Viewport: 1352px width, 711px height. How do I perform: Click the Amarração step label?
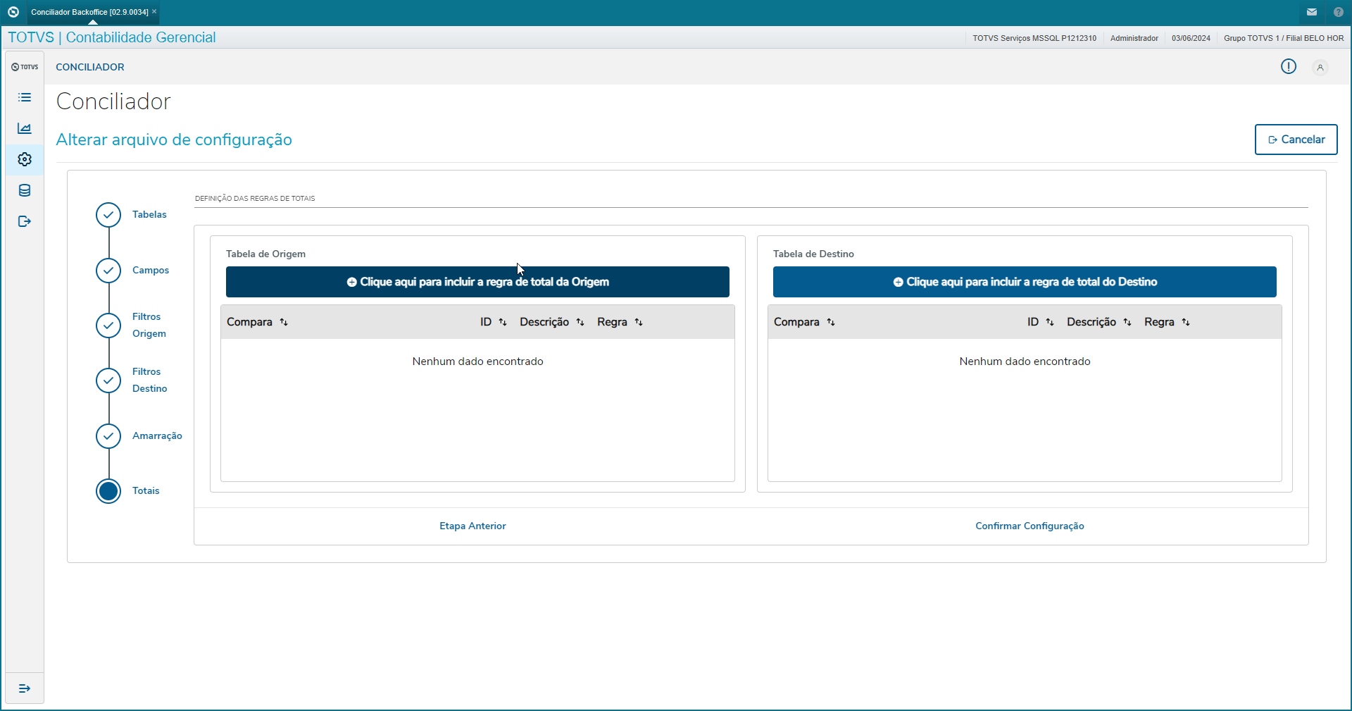[157, 435]
